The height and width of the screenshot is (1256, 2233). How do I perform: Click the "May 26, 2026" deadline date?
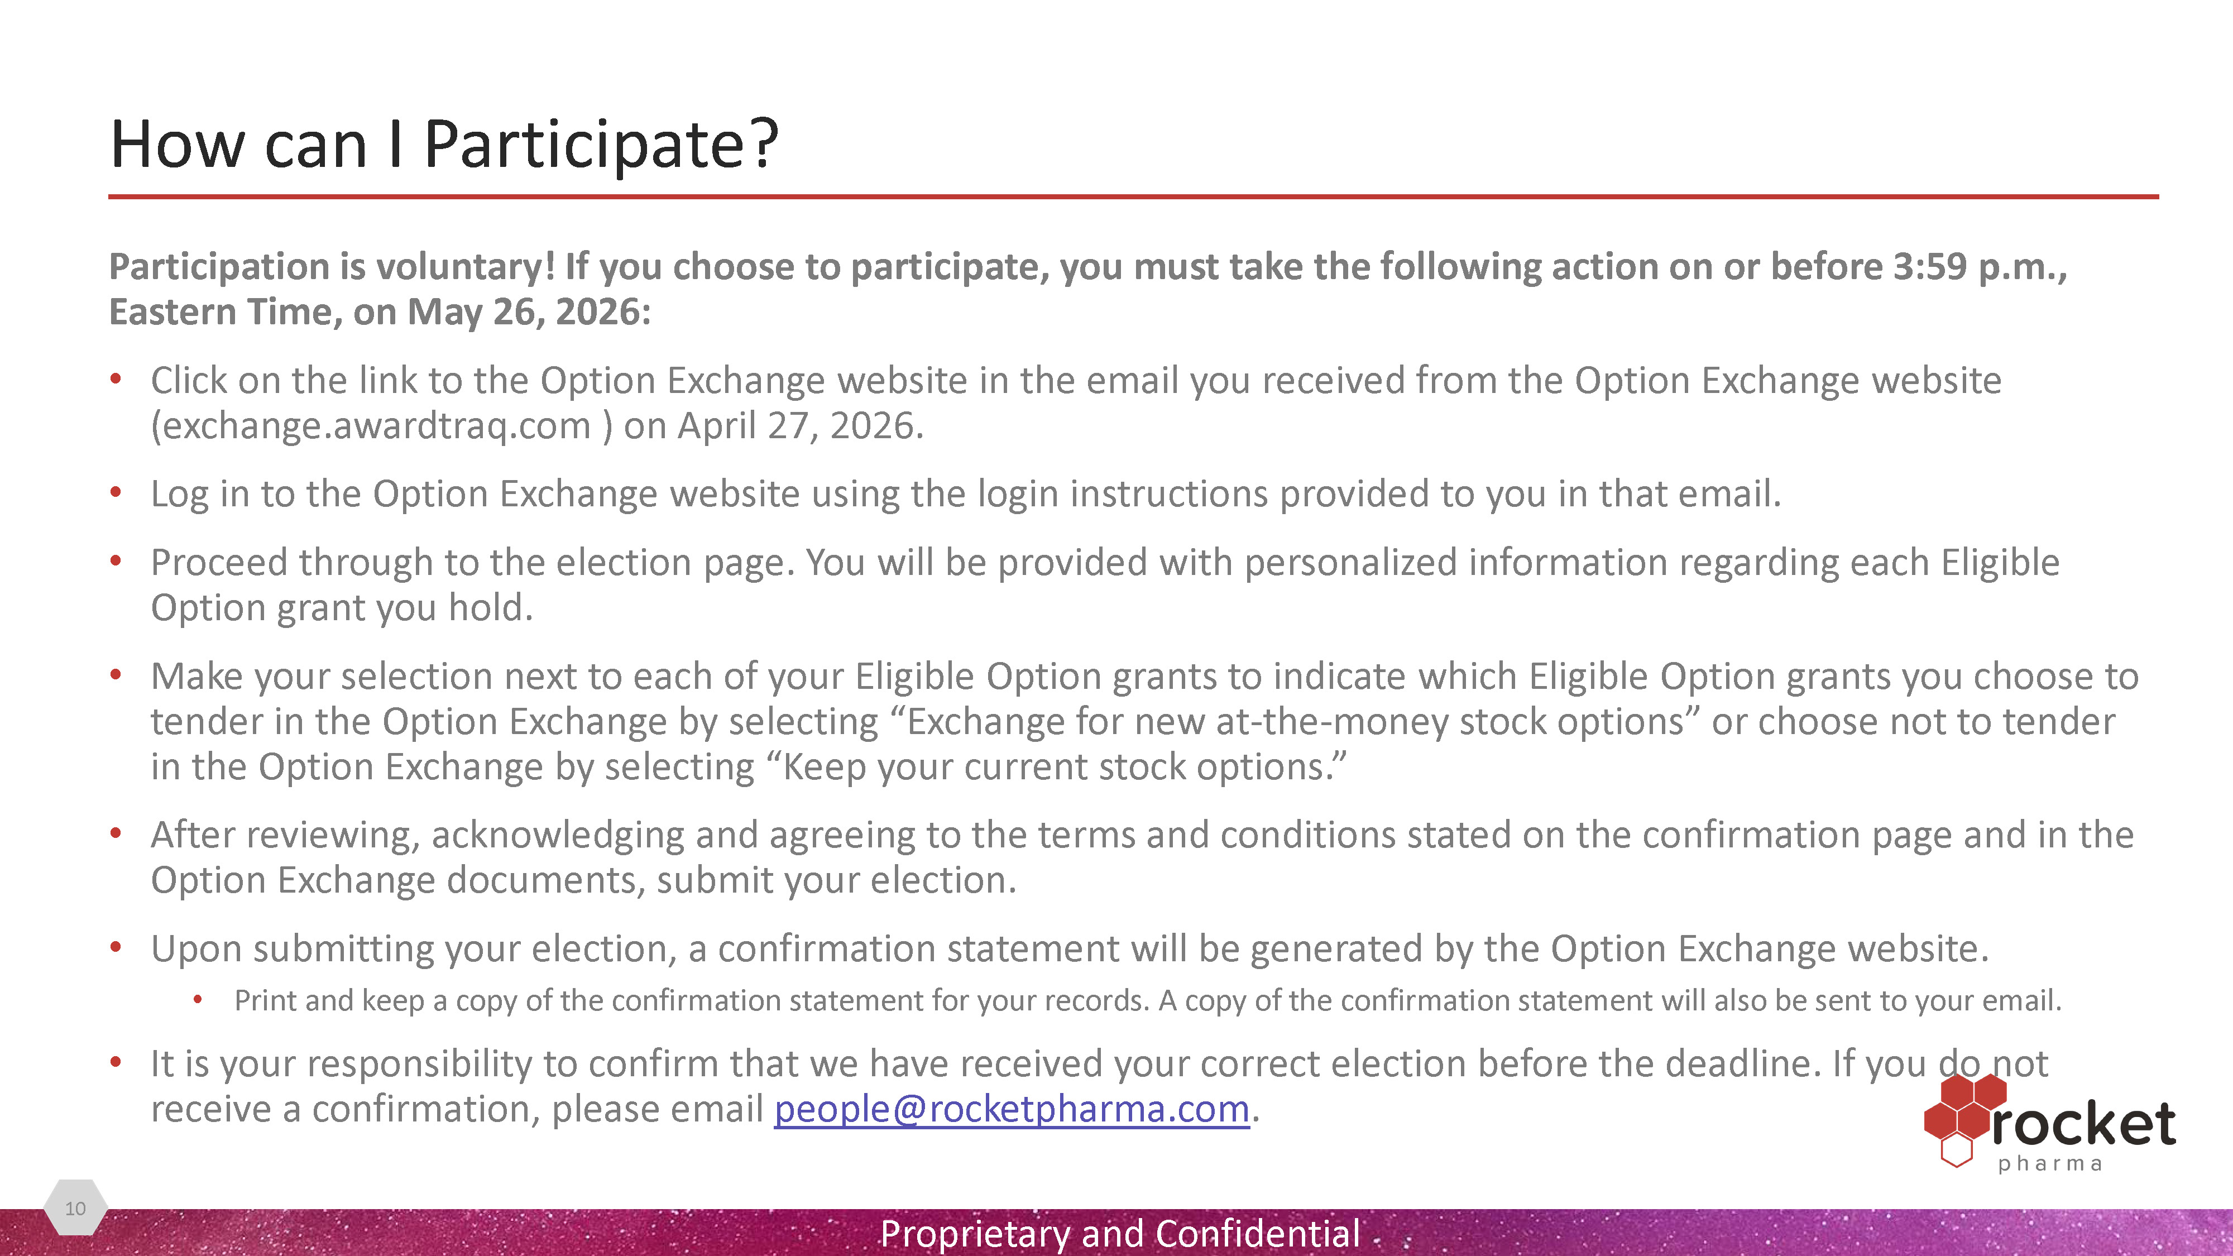click(x=524, y=312)
